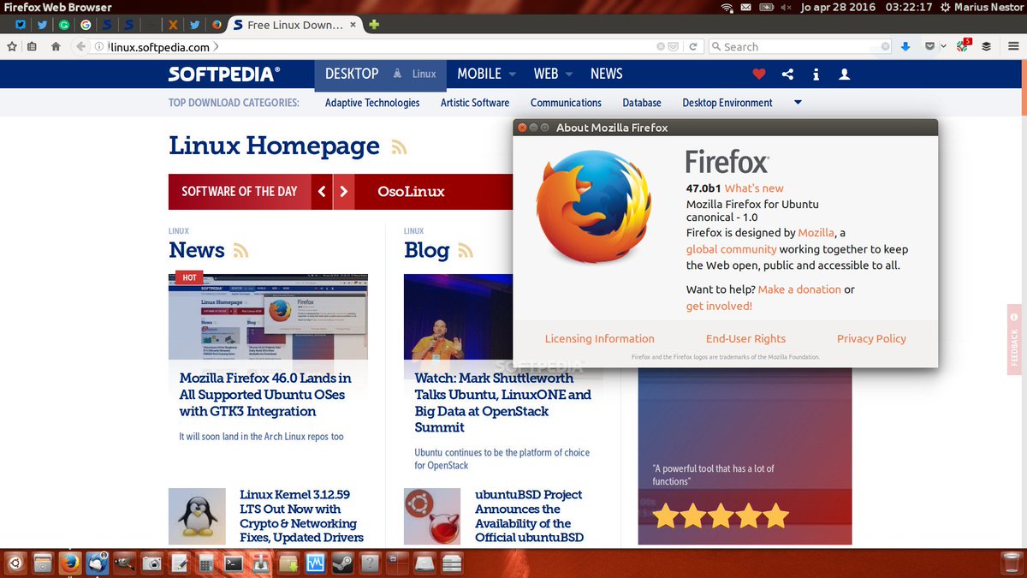
Task: Open the Feedback side tab
Action: [x=1015, y=340]
